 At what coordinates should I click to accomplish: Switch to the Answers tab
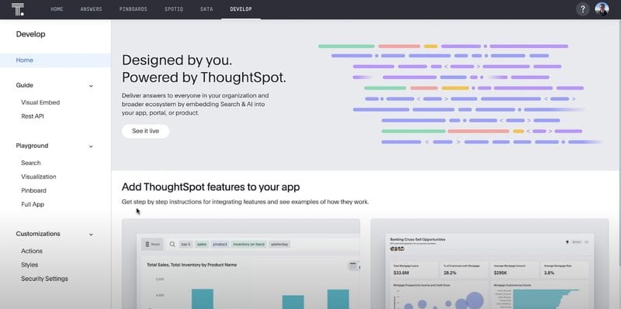pyautogui.click(x=91, y=9)
